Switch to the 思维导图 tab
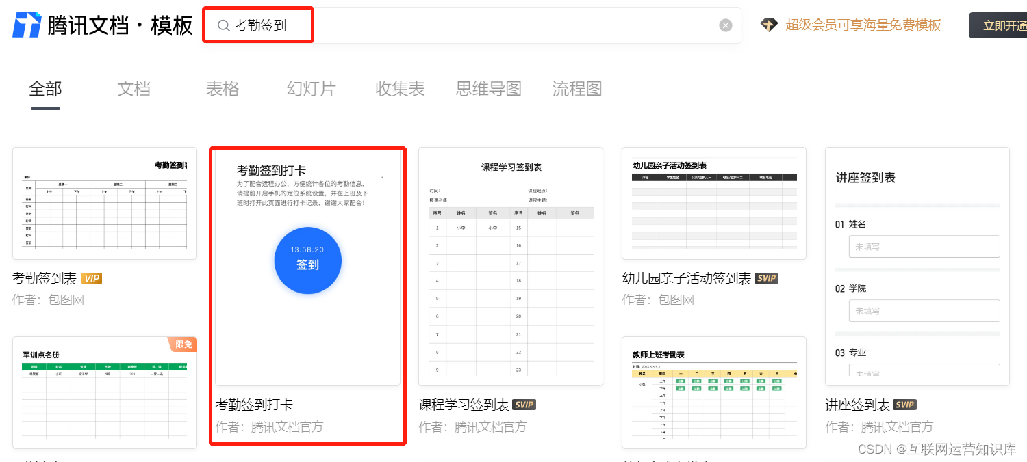The height and width of the screenshot is (462, 1027). coord(488,88)
